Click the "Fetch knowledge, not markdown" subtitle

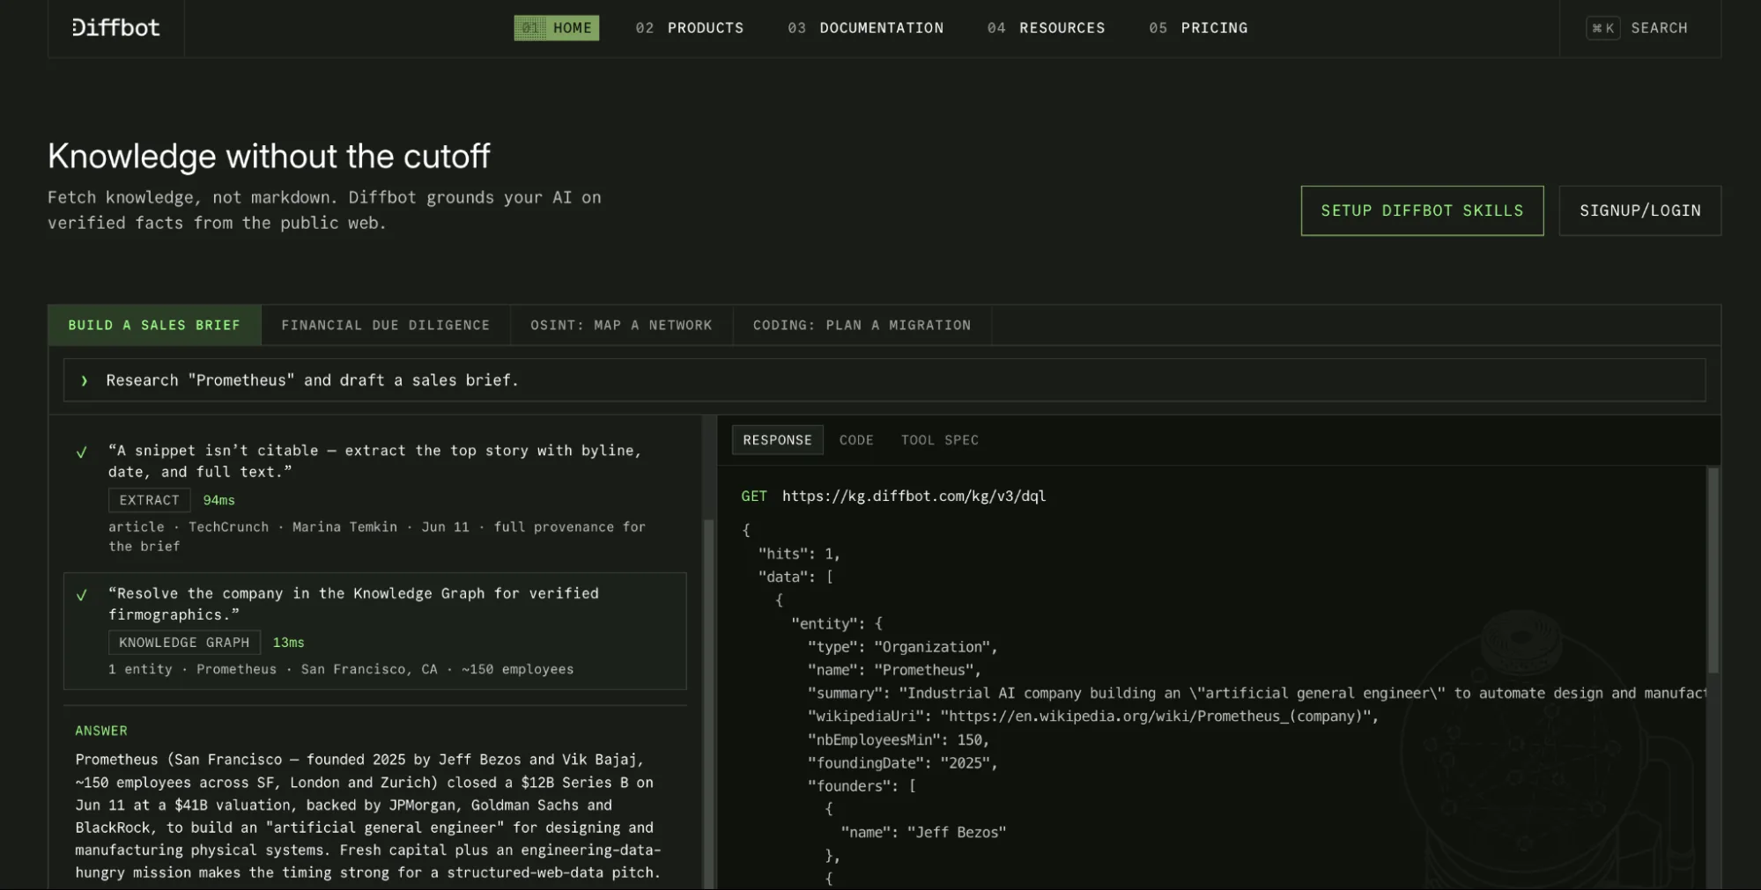[x=324, y=210]
